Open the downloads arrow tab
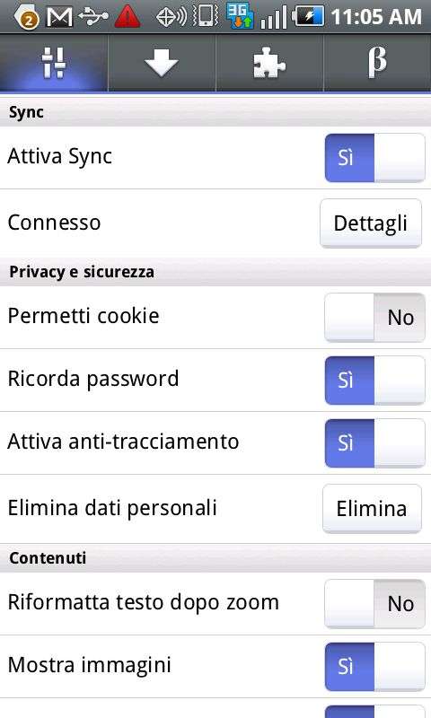Viewport: 431px width, 718px height. click(x=162, y=63)
